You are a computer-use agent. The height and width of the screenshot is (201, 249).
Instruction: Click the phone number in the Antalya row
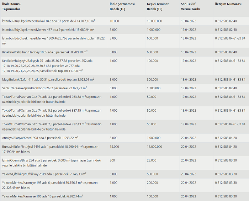226,138
